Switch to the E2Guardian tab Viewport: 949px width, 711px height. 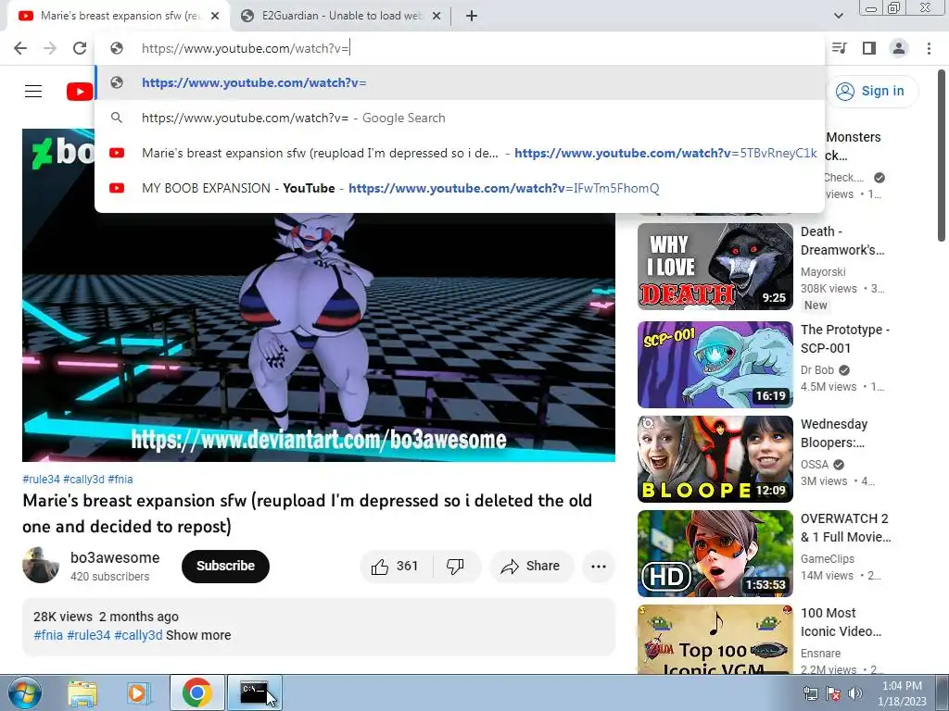click(341, 16)
